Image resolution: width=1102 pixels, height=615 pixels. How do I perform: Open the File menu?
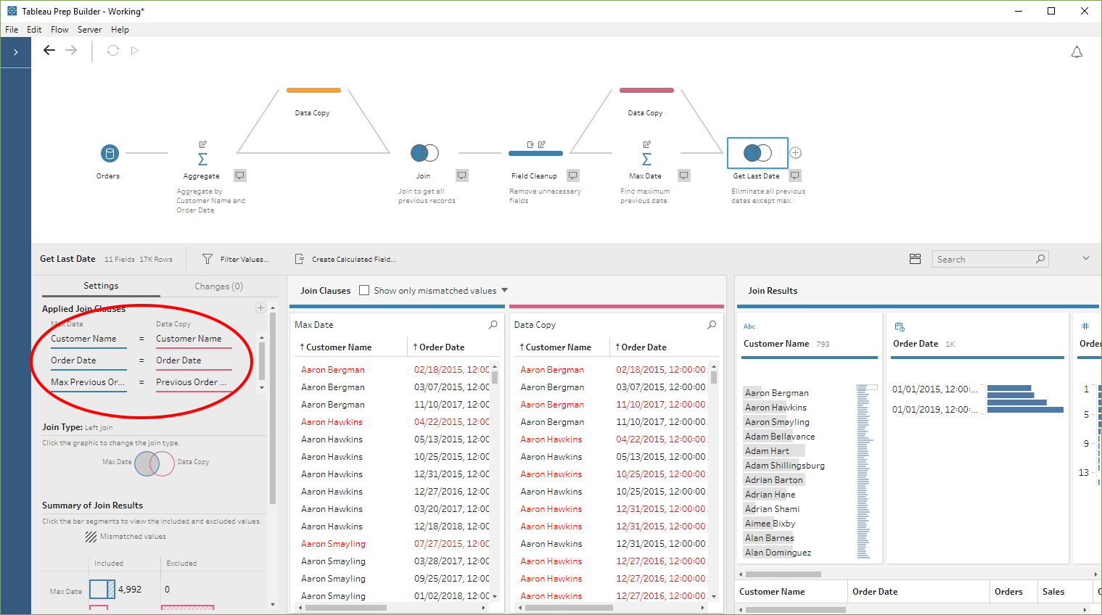click(12, 30)
